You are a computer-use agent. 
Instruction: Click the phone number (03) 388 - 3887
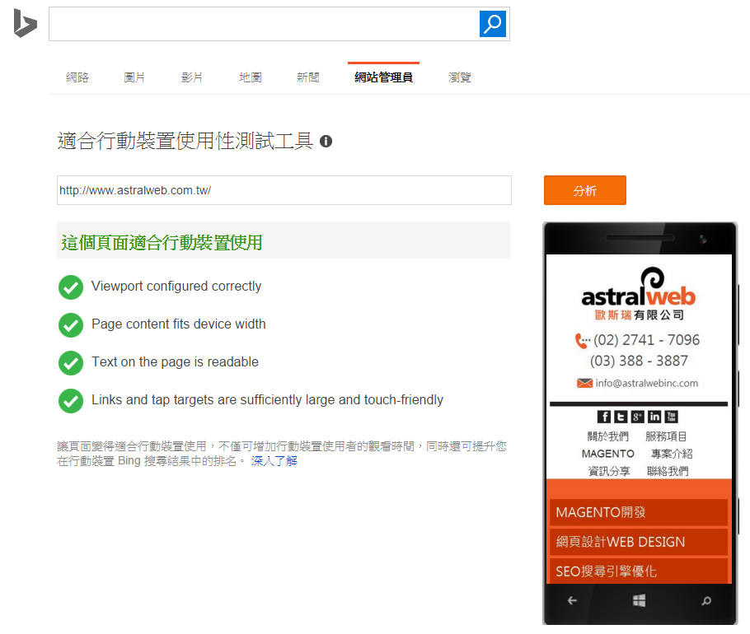639,361
